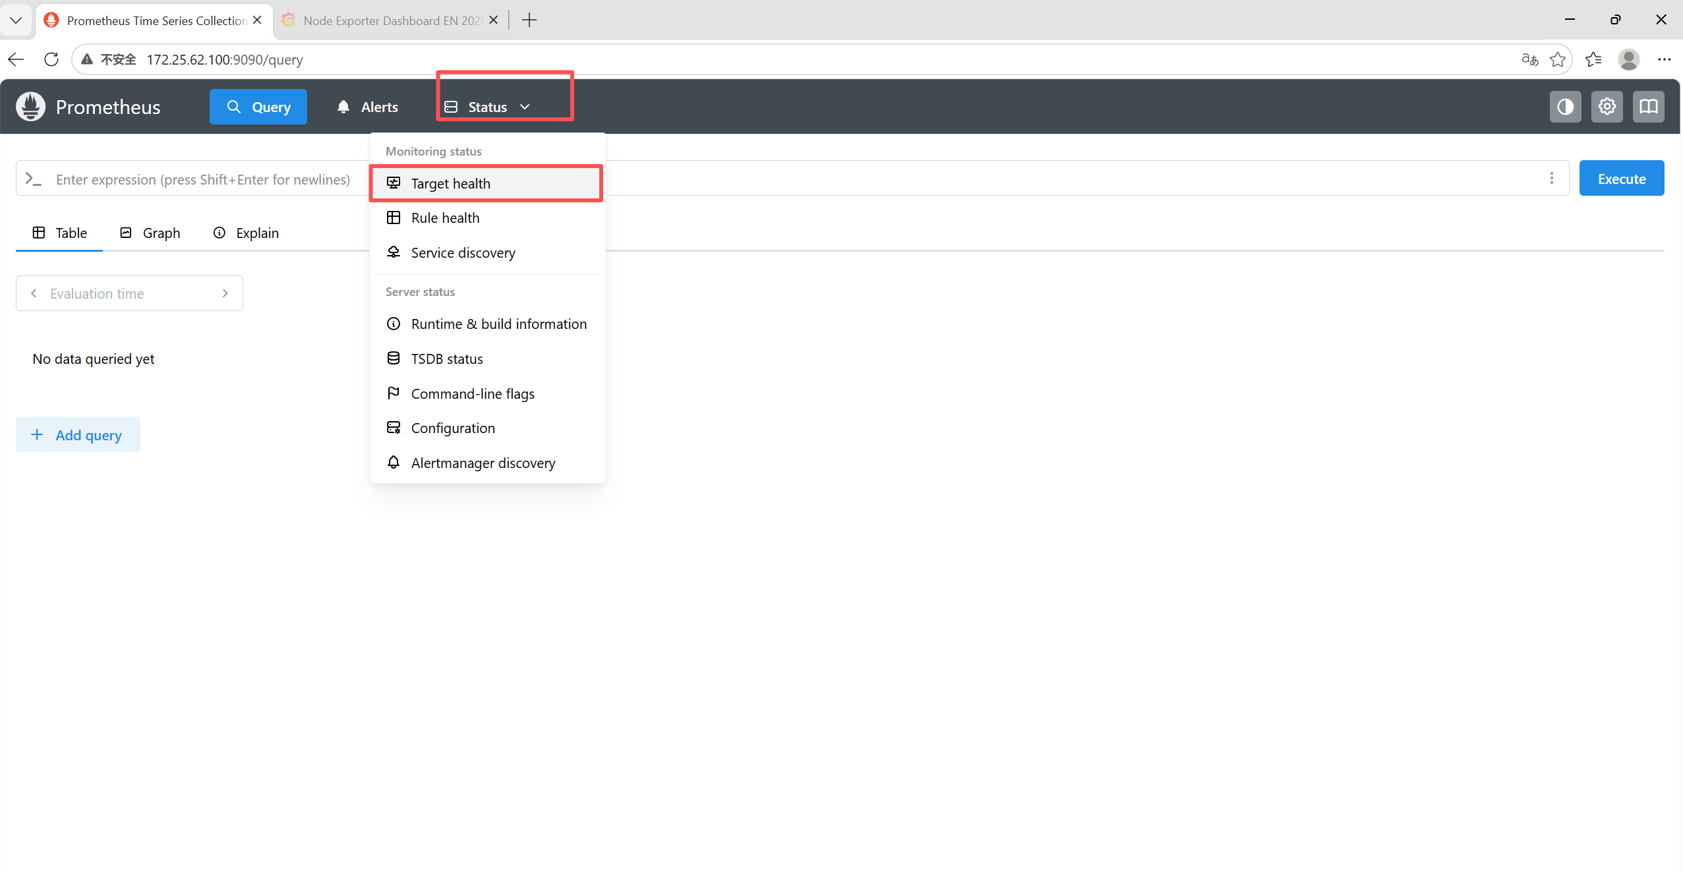This screenshot has width=1683, height=872.
Task: Switch to the Table tab
Action: pyautogui.click(x=59, y=233)
